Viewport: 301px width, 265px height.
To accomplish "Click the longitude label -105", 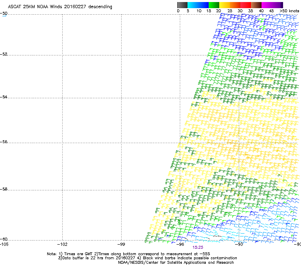I will tap(4, 244).
